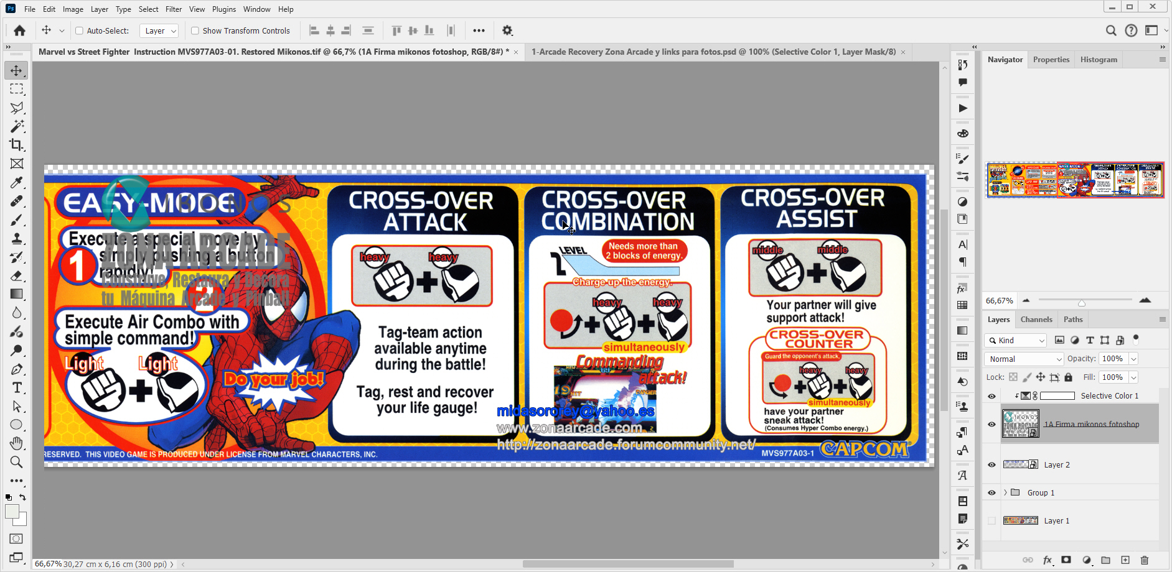This screenshot has height=572, width=1172.
Task: Click the Delete layer trash icon
Action: (1144, 560)
